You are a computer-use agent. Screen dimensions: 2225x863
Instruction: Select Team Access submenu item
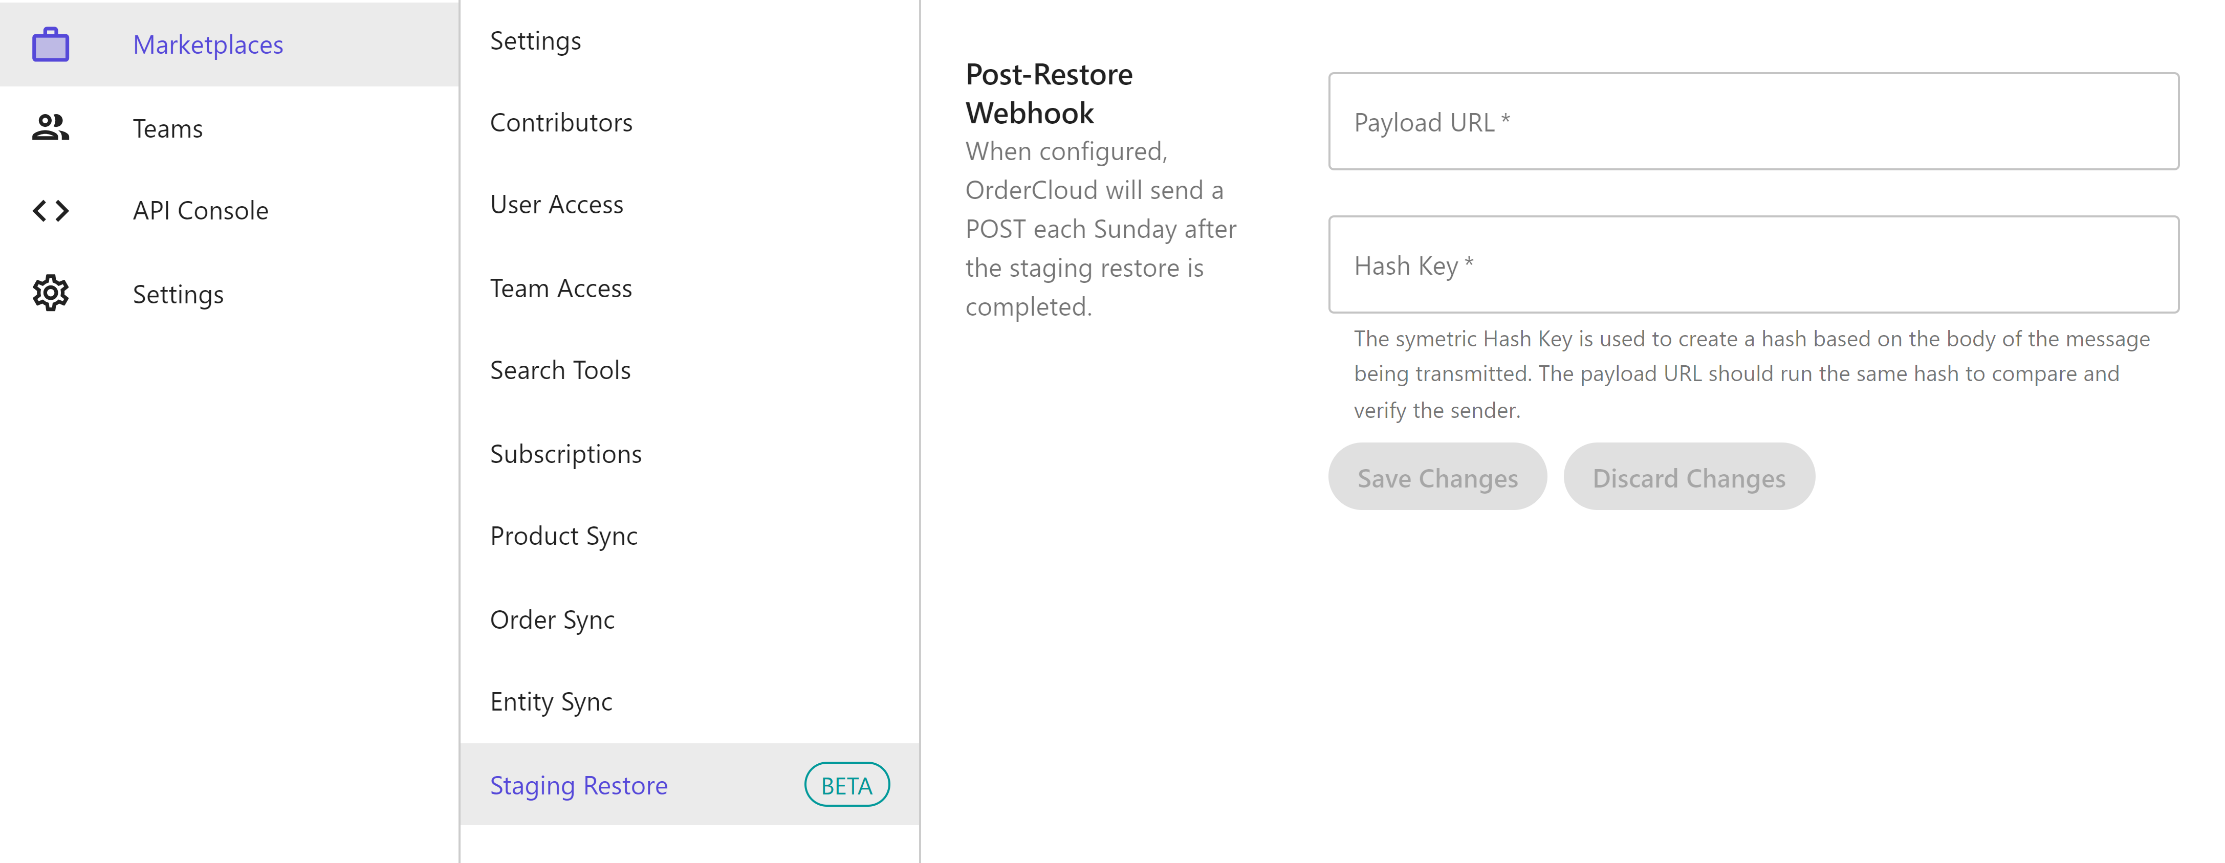pos(689,287)
